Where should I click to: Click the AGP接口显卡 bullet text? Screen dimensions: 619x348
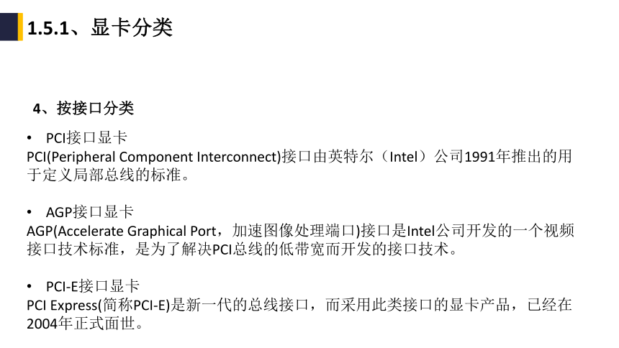point(90,212)
